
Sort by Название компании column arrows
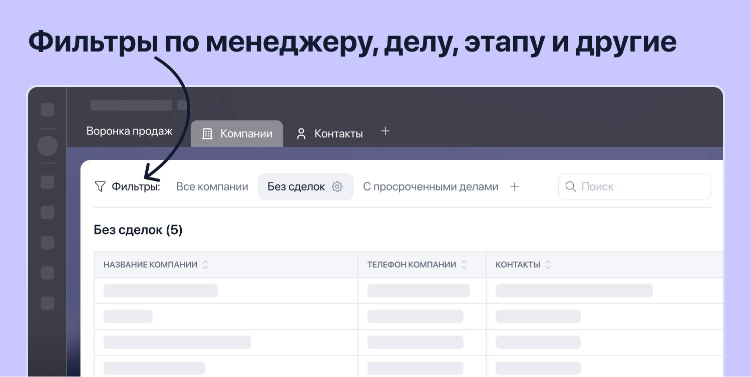click(x=205, y=265)
